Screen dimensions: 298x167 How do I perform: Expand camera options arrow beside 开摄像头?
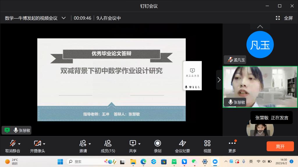(x=44, y=144)
